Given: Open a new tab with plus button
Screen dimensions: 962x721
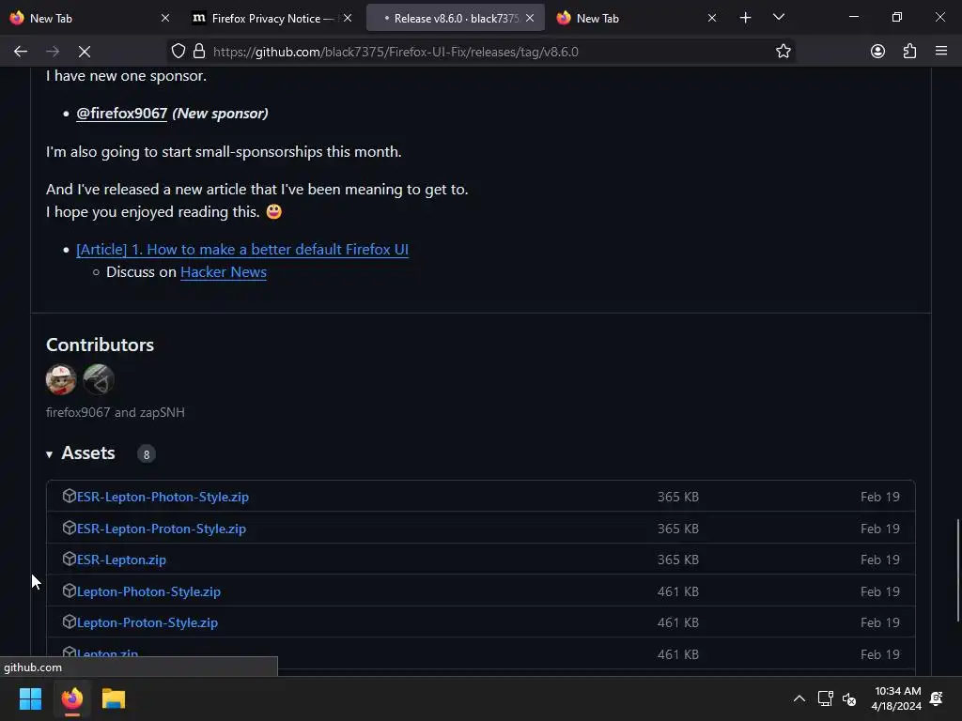Looking at the screenshot, I should [745, 18].
